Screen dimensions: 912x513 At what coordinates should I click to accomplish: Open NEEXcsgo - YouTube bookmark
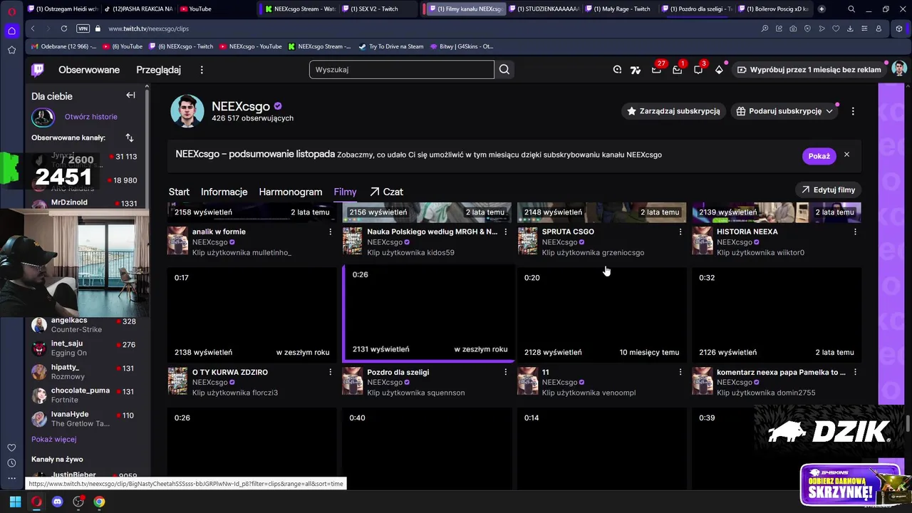coord(250,46)
